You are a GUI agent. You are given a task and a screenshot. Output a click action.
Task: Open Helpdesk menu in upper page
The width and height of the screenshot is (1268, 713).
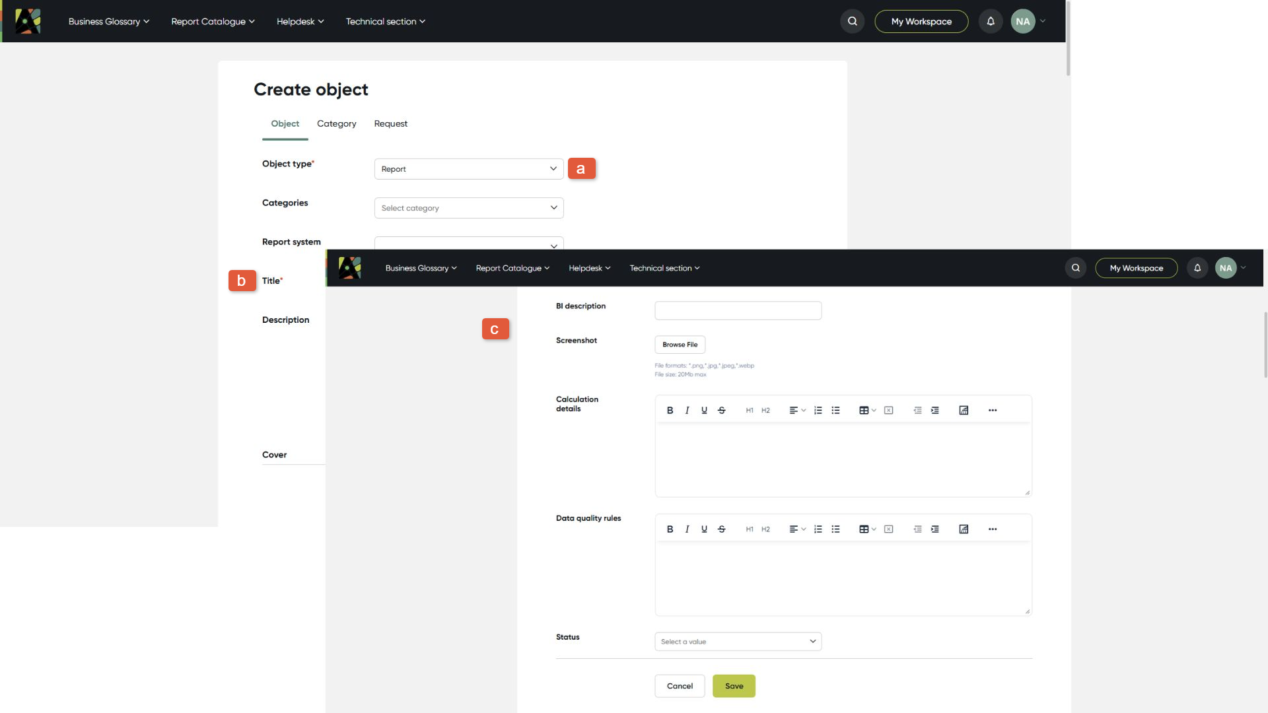pyautogui.click(x=300, y=21)
